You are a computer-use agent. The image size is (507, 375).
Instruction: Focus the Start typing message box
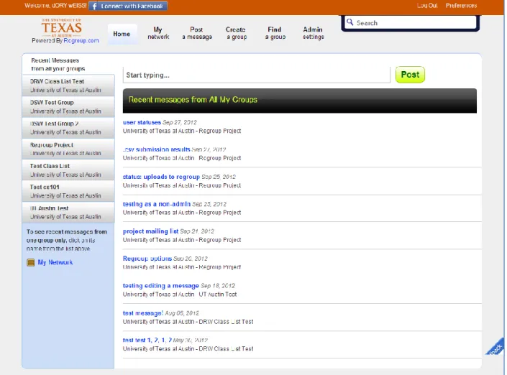257,75
